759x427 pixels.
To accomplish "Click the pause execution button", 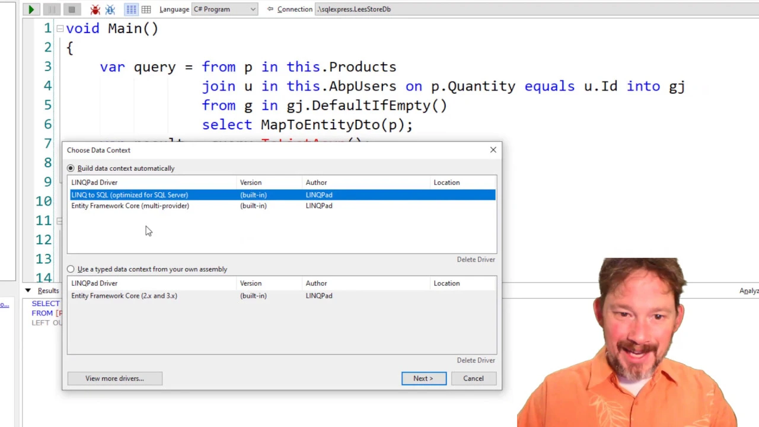I will coord(52,9).
